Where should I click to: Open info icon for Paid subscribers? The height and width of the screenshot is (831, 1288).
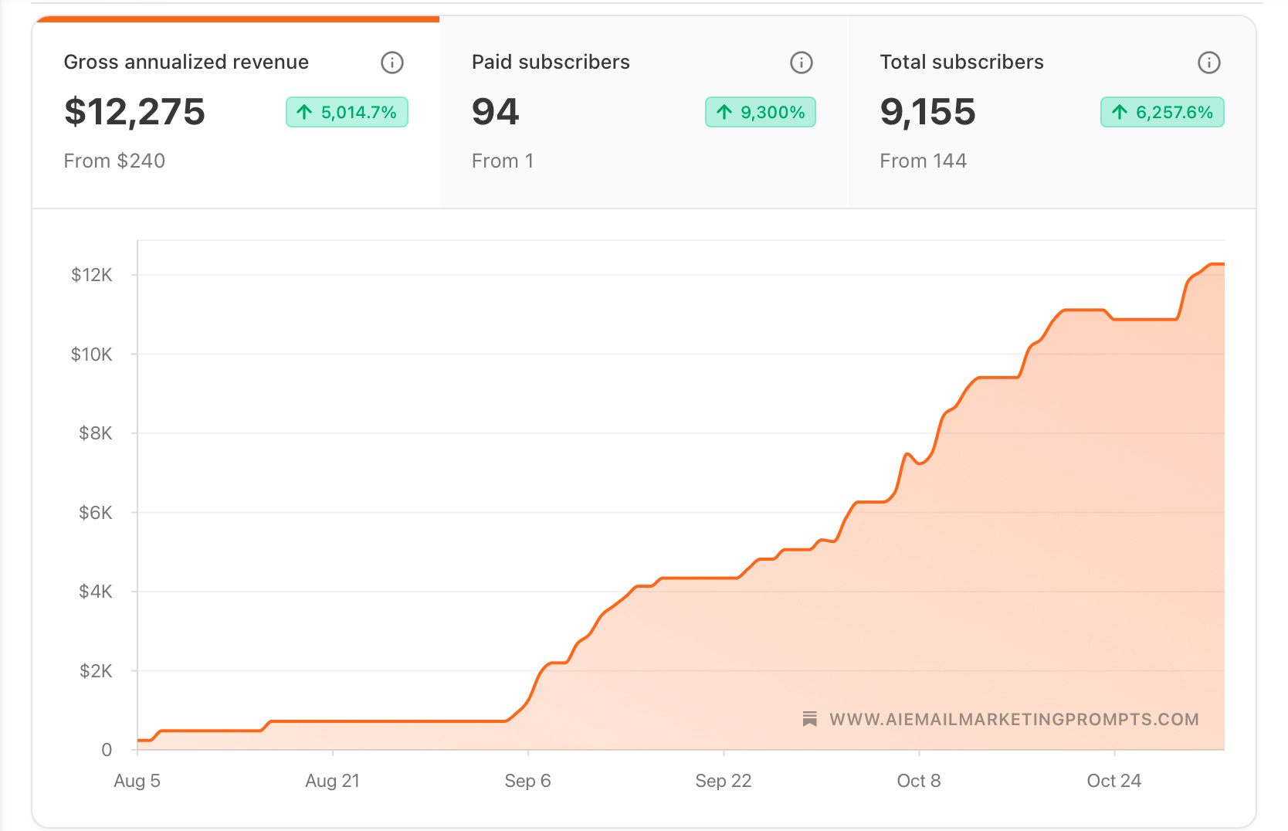point(802,63)
